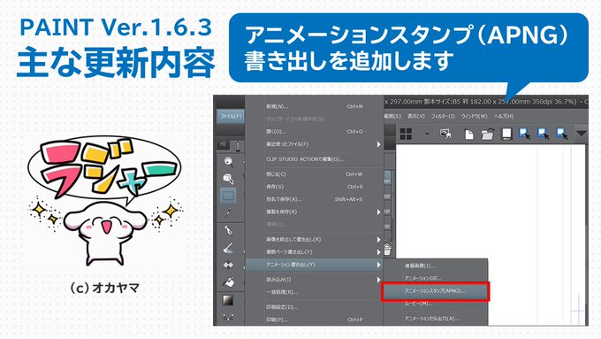Image resolution: width=601 pixels, height=339 pixels.
Task: Expand 読み込み(I) submenu arrow
Action: point(378,280)
